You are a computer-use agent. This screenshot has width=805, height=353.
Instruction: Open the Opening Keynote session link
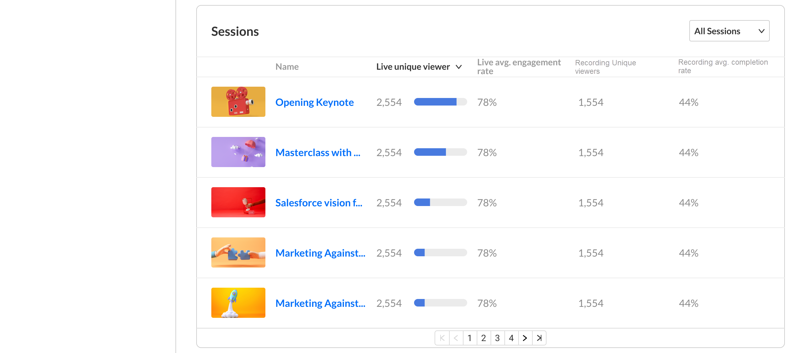(x=314, y=102)
